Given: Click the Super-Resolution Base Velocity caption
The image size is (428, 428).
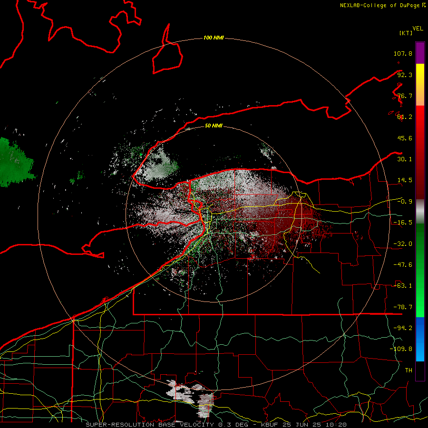Looking at the screenshot, I should pos(216,425).
